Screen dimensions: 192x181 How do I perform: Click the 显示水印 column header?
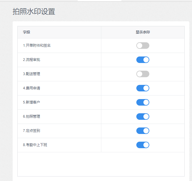point(143,32)
